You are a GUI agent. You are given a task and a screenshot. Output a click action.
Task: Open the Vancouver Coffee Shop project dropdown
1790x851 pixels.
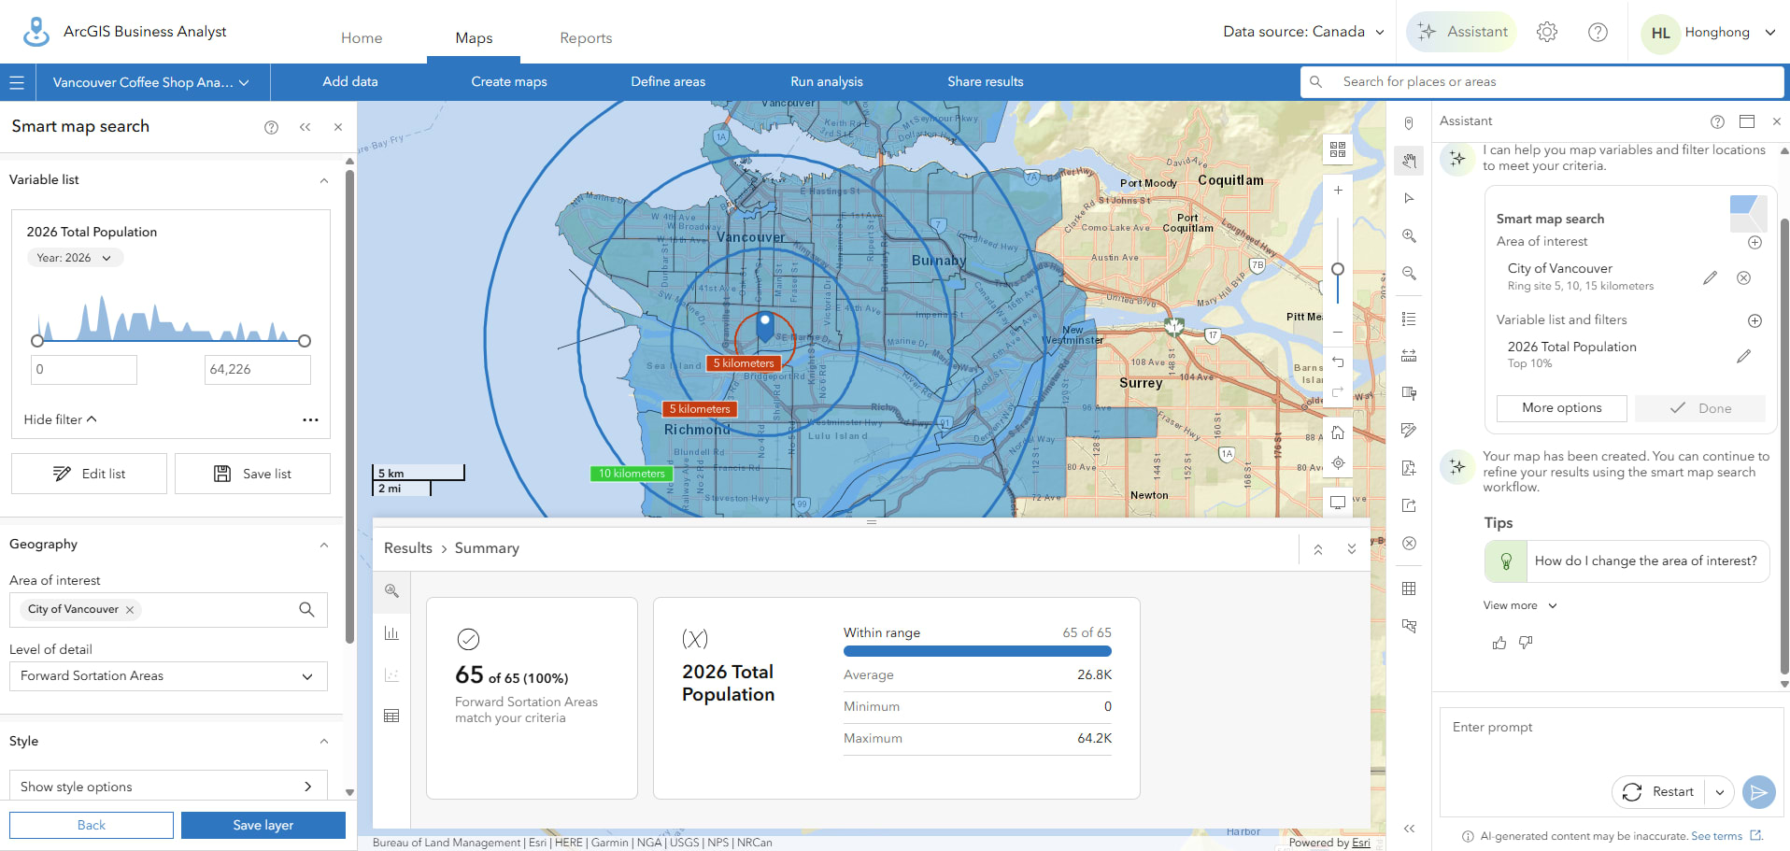152,82
